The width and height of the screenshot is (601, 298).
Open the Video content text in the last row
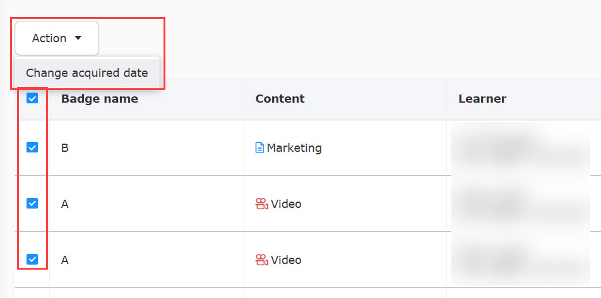coord(286,260)
